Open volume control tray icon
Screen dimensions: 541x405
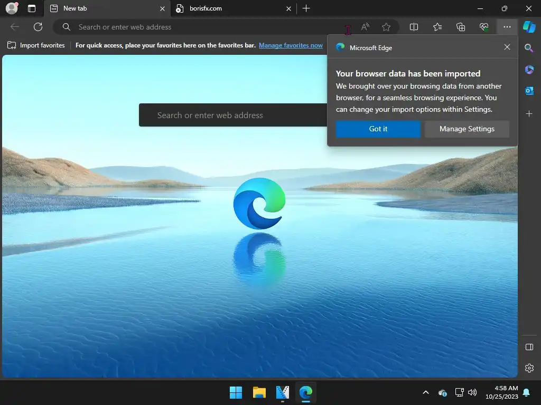pyautogui.click(x=472, y=392)
